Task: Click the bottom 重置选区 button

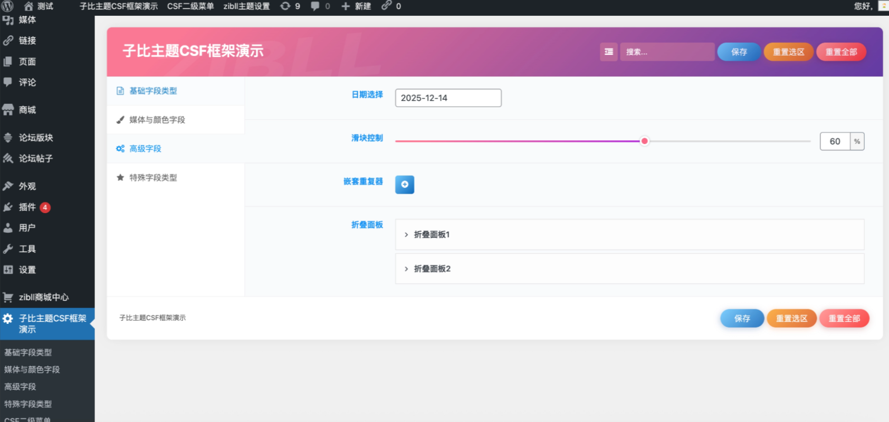Action: [792, 319]
